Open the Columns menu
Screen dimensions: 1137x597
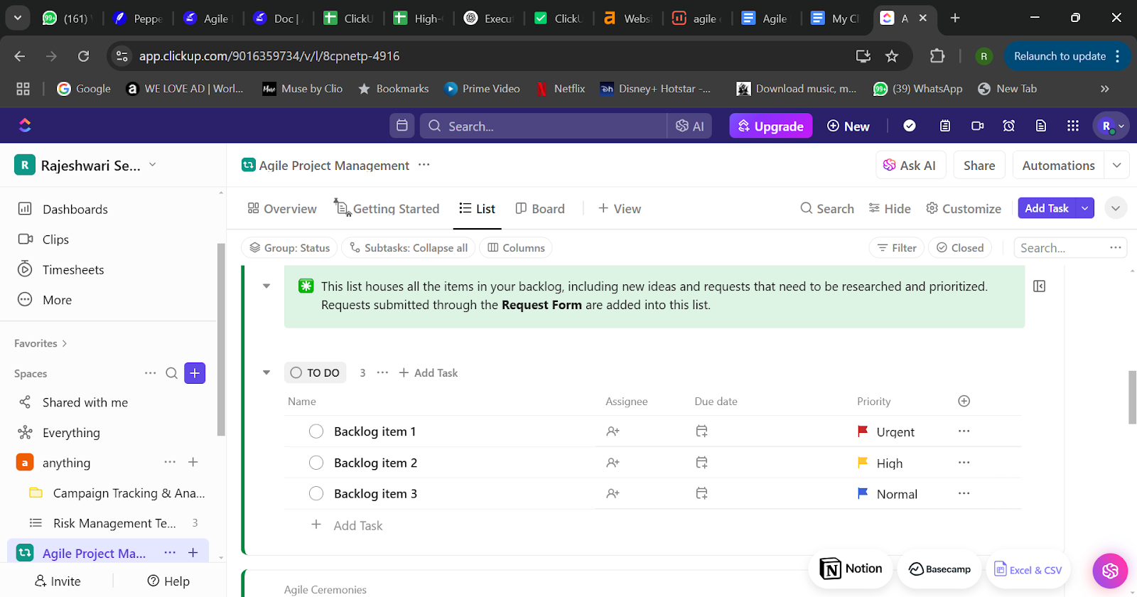tap(516, 247)
